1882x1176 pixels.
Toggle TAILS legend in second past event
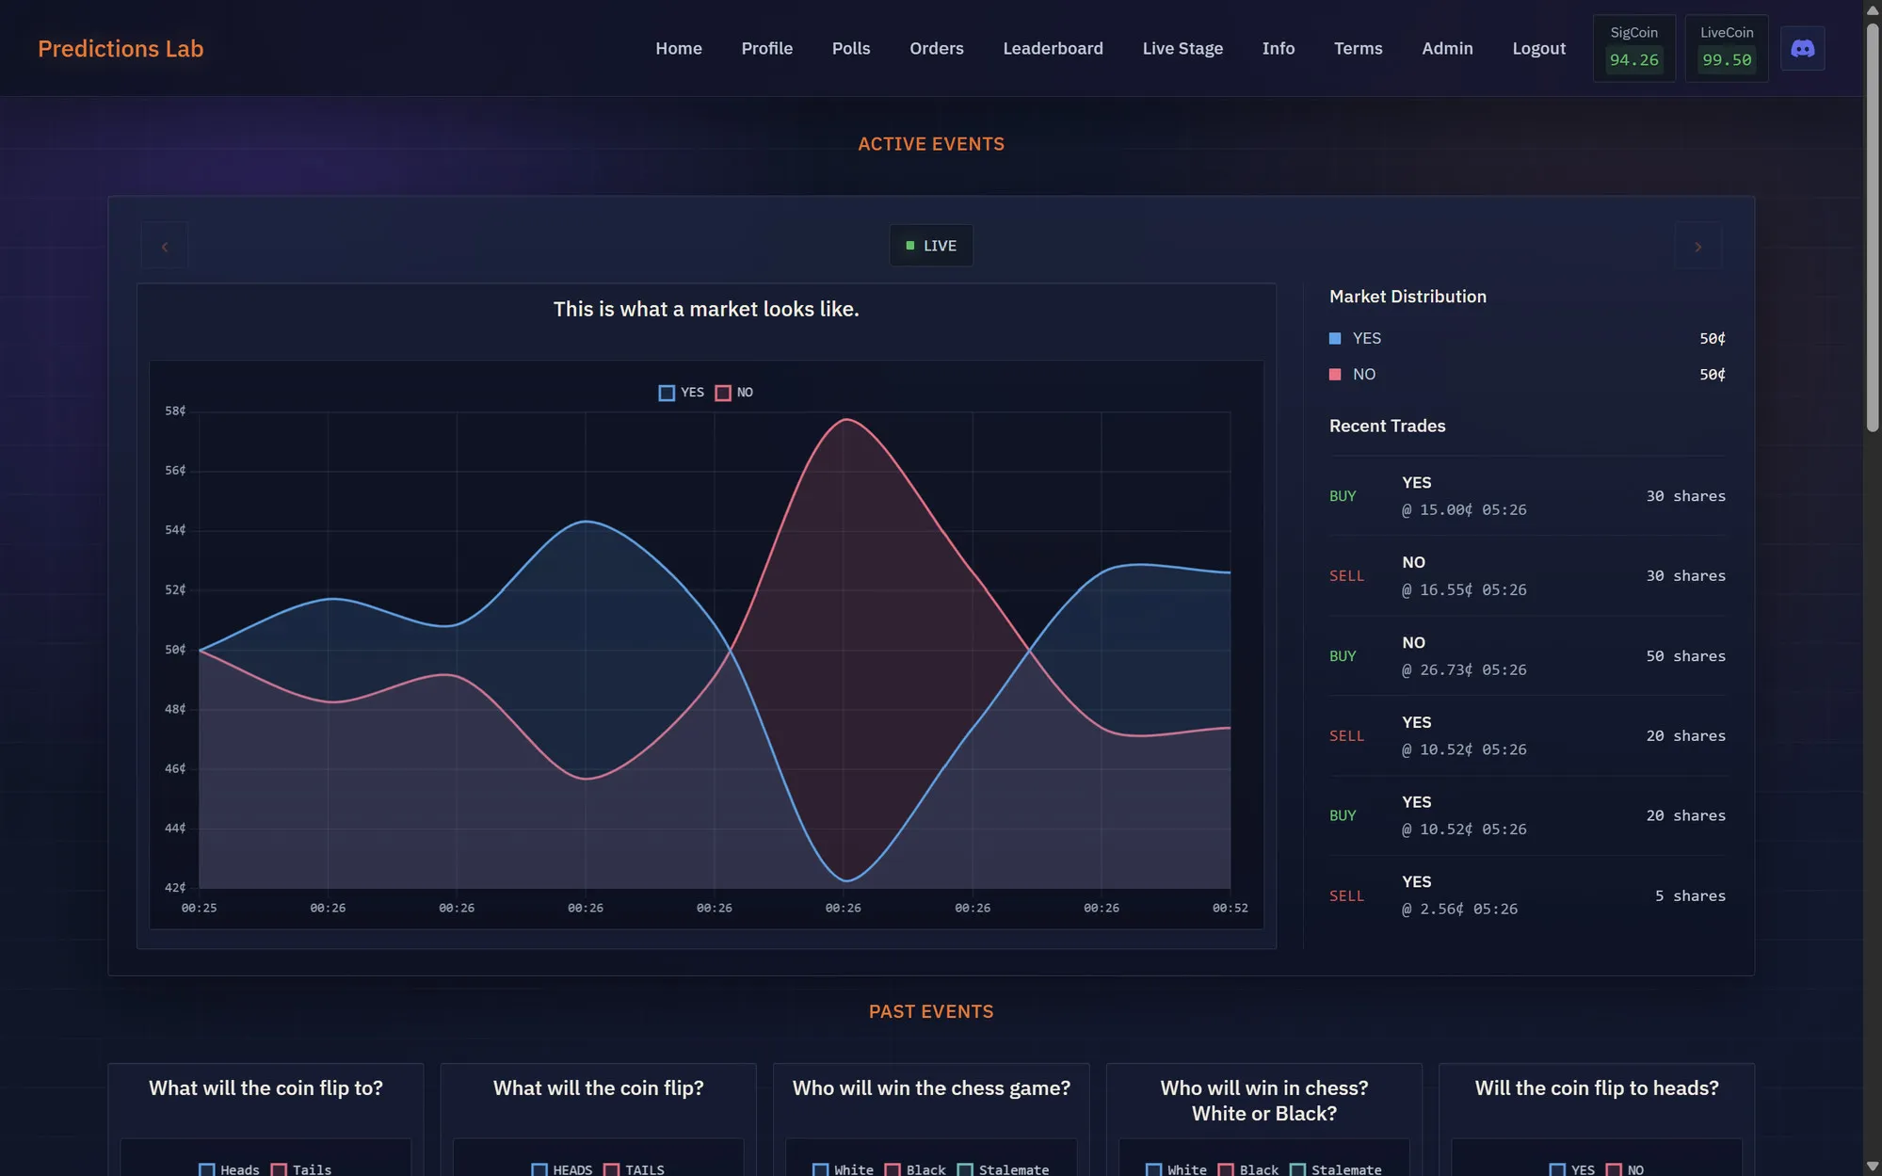[x=634, y=1169]
